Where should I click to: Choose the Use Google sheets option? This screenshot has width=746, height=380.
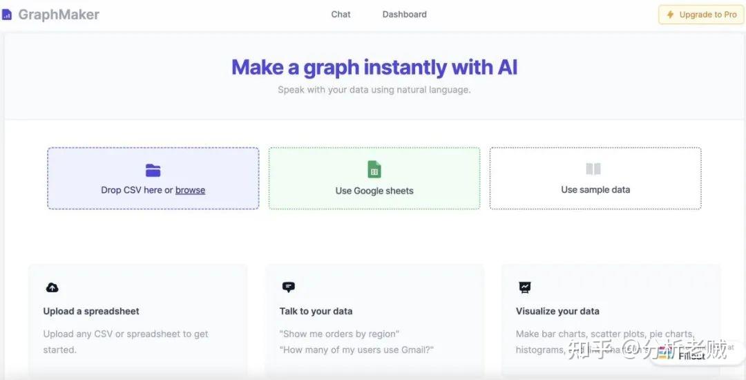click(374, 178)
